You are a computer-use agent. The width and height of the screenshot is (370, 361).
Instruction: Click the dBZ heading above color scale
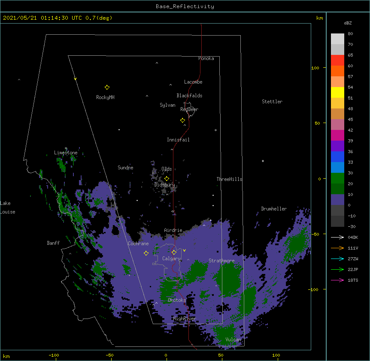[348, 23]
